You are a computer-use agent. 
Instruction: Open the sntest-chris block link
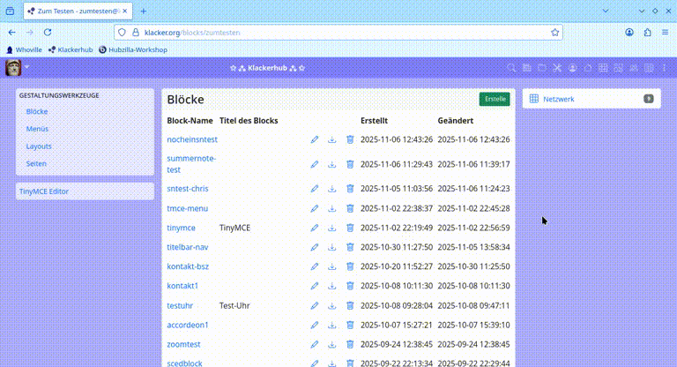188,189
